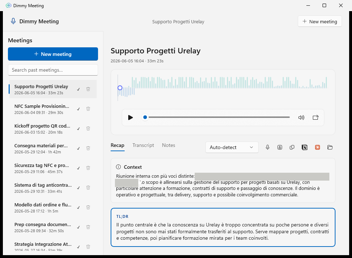The image size is (352, 258).
Task: Click the orange asterisk export icon
Action: [x=318, y=147]
